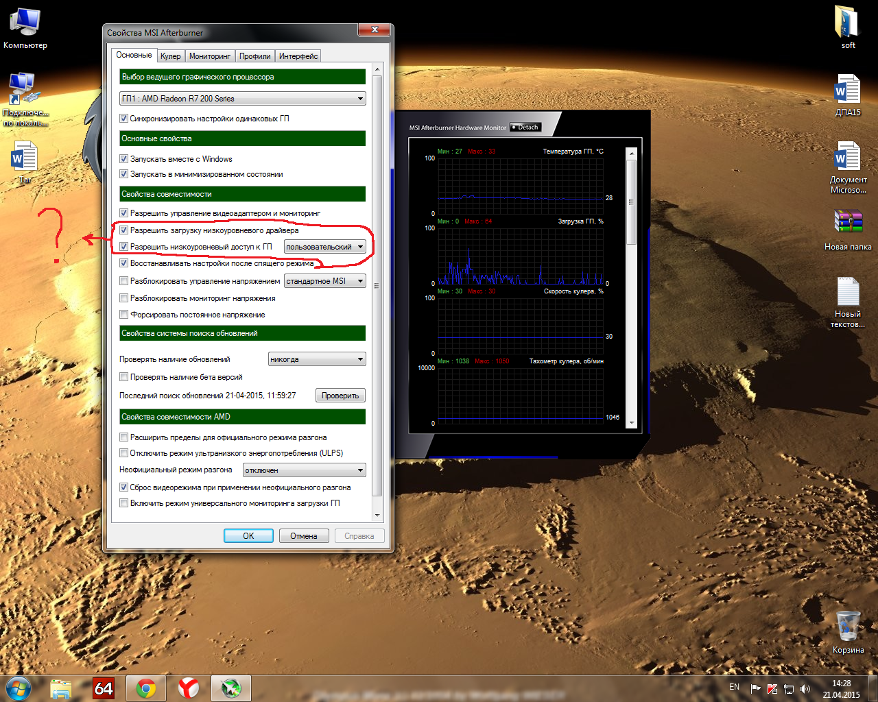Click the properties dialog scrollbar thumb
The image size is (878, 702).
[x=377, y=285]
